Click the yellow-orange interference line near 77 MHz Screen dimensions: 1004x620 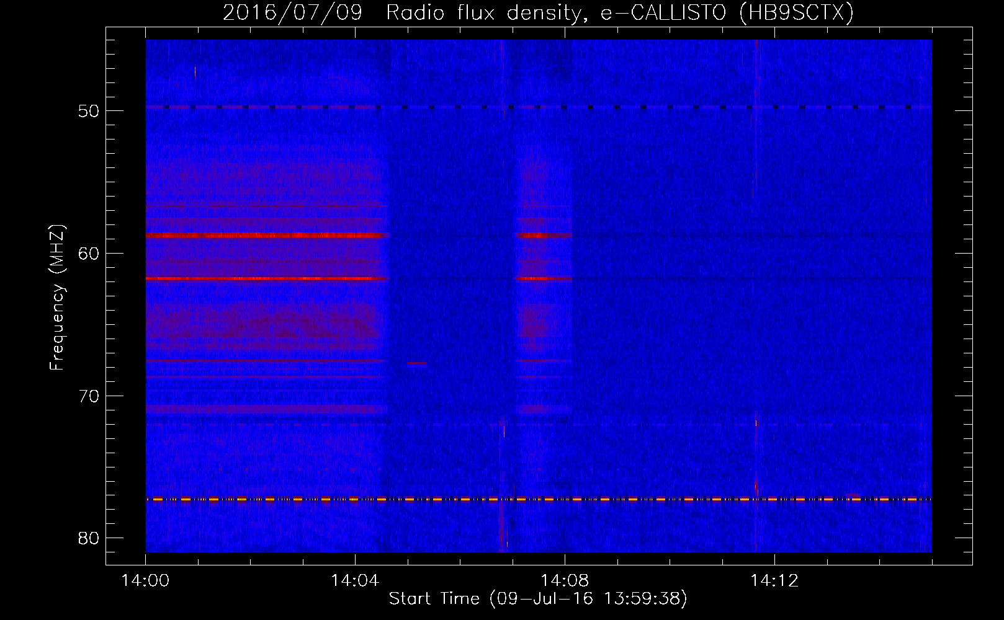point(539,499)
